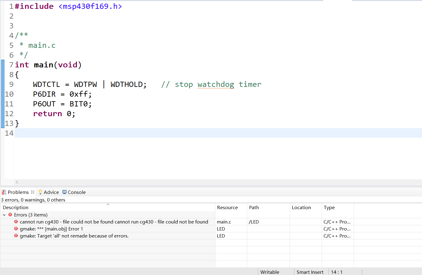
Task: Click the Smart Insert status field
Action: 310,272
